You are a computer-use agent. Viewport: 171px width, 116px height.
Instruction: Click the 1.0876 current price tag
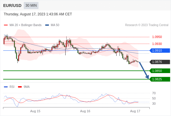click(160, 62)
